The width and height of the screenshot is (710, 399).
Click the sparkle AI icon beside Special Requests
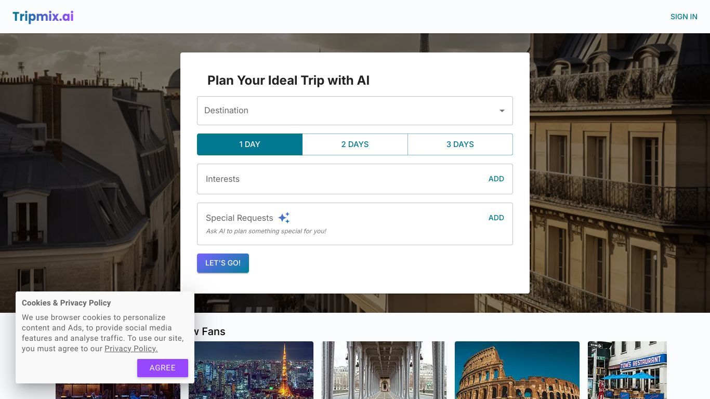[x=284, y=218]
